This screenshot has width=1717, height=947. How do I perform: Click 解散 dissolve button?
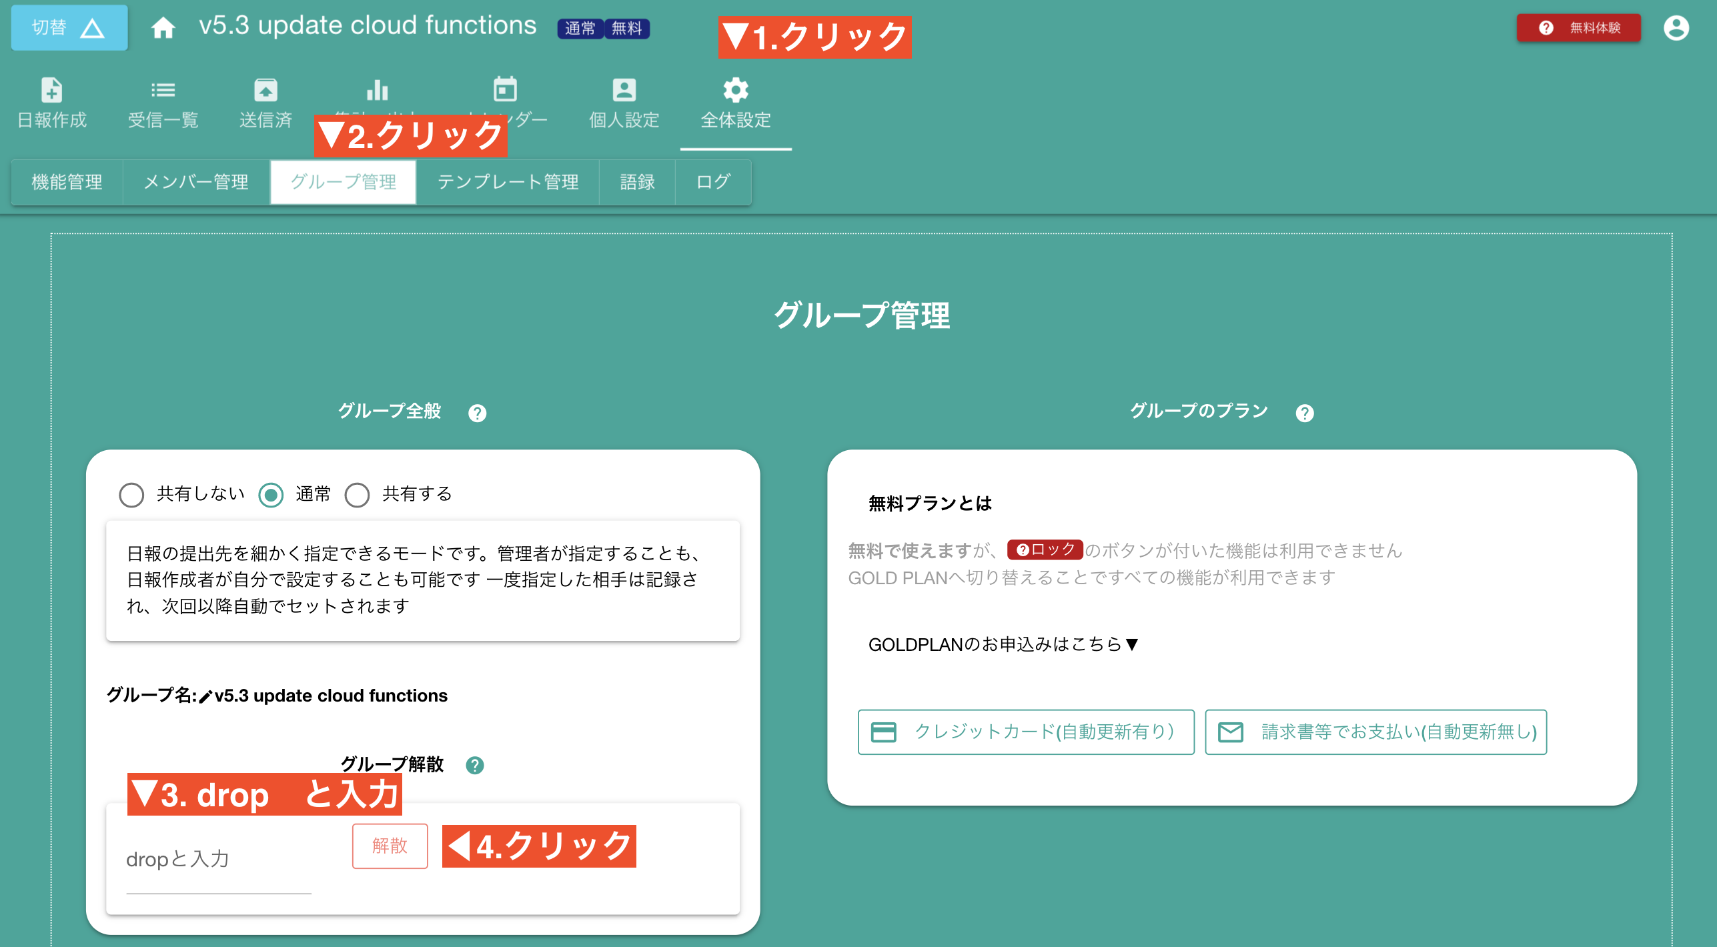click(x=390, y=846)
